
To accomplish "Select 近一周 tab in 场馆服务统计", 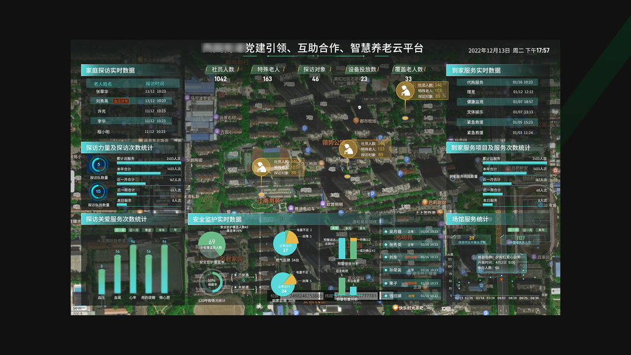I will (x=513, y=230).
